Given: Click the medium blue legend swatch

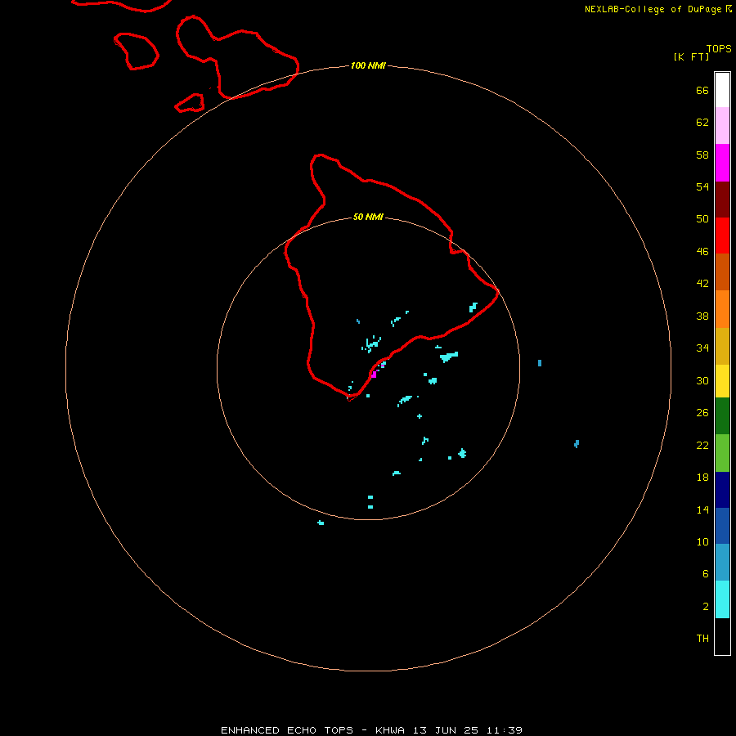Looking at the screenshot, I should (x=722, y=526).
